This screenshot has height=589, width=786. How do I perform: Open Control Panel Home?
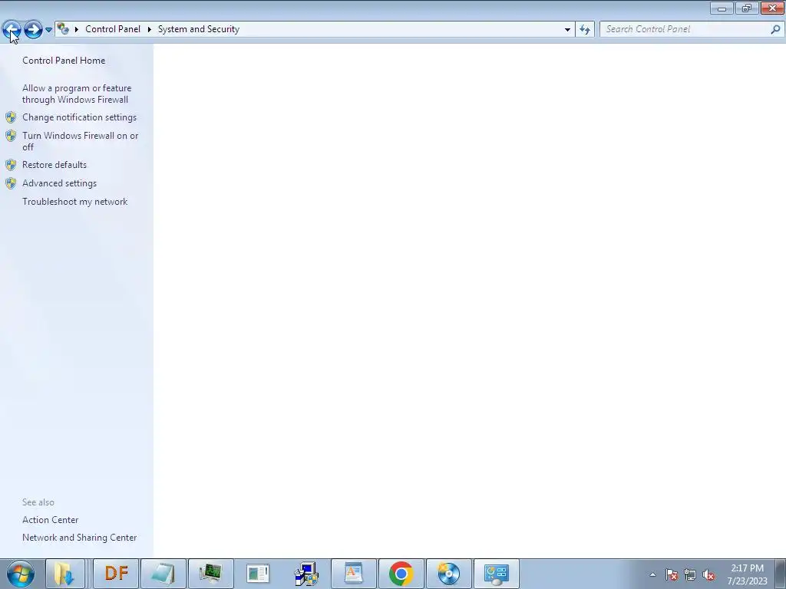[x=64, y=60]
